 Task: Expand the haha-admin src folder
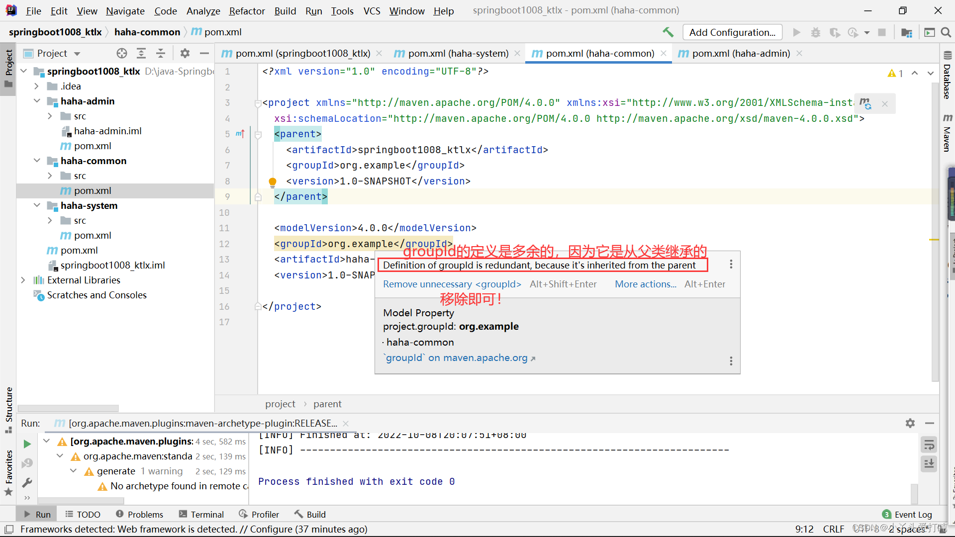tap(51, 116)
